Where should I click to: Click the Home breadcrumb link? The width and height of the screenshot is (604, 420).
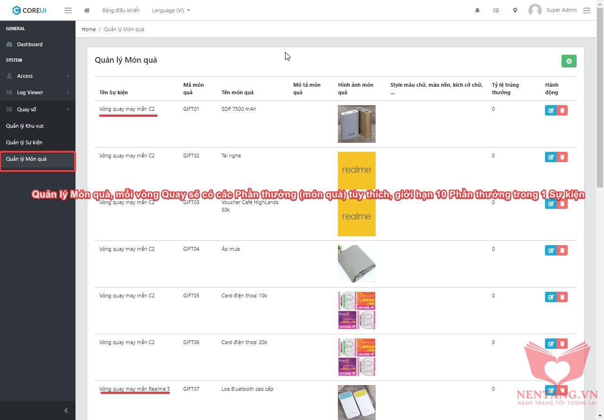click(x=88, y=29)
